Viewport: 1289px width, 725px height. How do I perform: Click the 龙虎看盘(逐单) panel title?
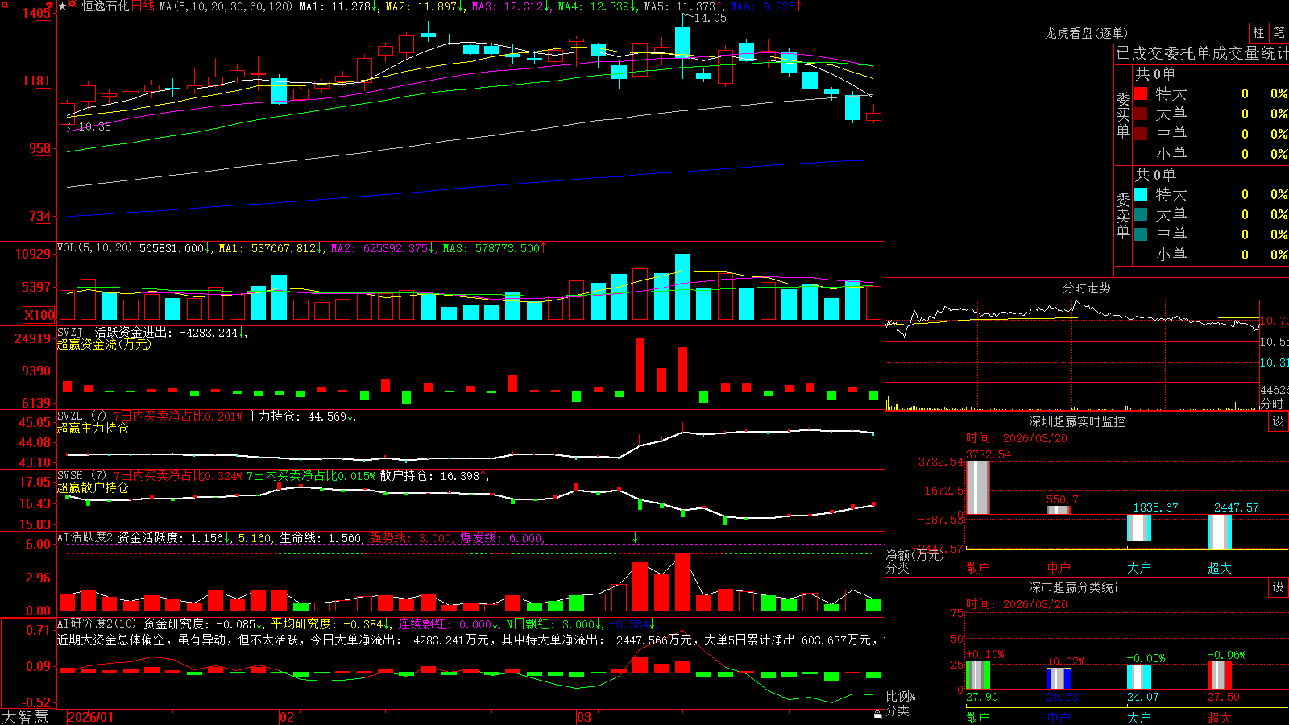[x=1086, y=33]
